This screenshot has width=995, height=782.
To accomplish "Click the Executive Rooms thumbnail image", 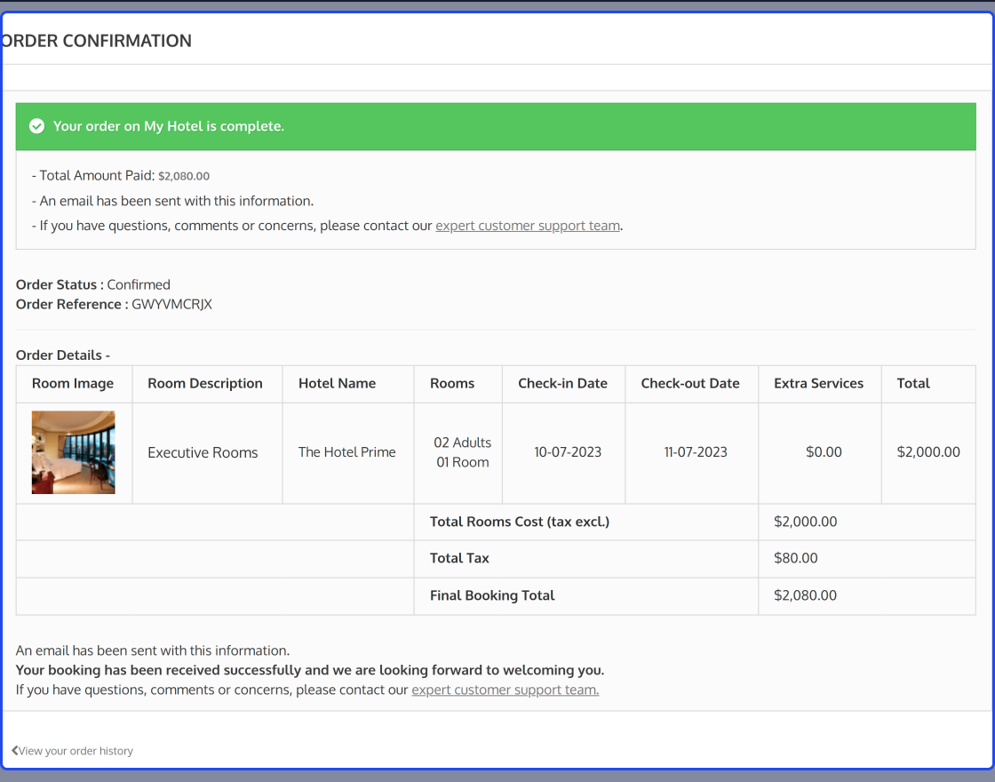I will coord(74,452).
